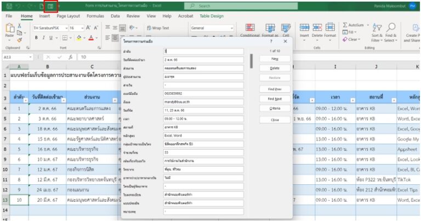Click the Sort & Filter icon
The width and height of the screenshot is (421, 221).
click(x=377, y=29)
